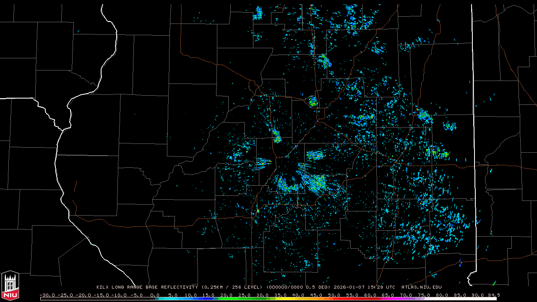Click the ATLAS.NIU.EDU link text
This screenshot has height=302, width=537.
coord(421,287)
